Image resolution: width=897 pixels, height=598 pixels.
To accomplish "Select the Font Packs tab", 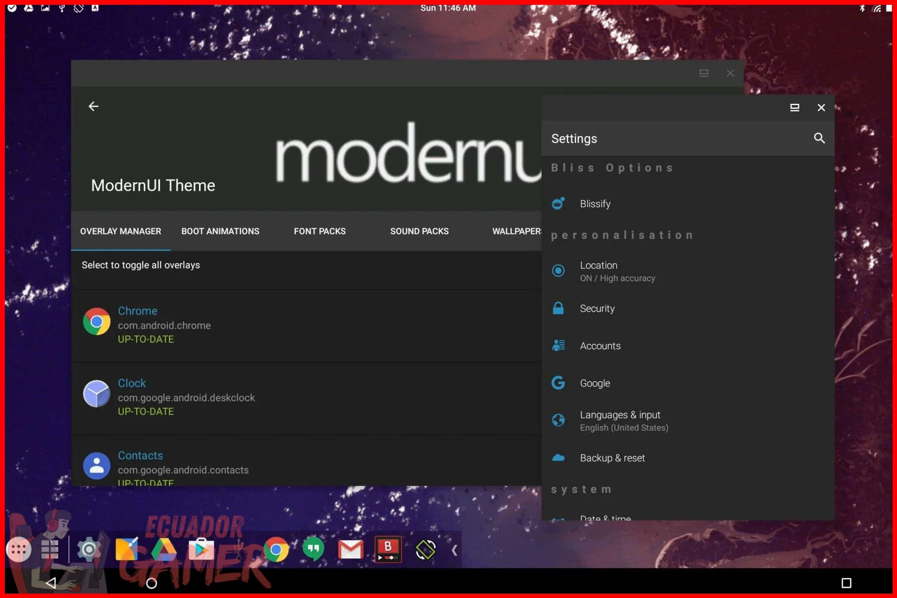I will click(x=320, y=231).
